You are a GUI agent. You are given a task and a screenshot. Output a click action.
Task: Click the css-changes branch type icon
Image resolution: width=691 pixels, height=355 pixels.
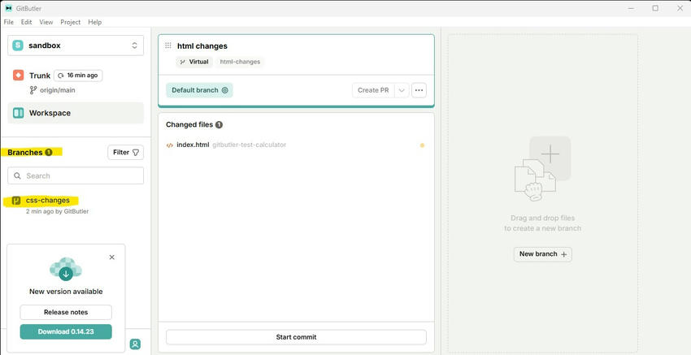point(16,201)
